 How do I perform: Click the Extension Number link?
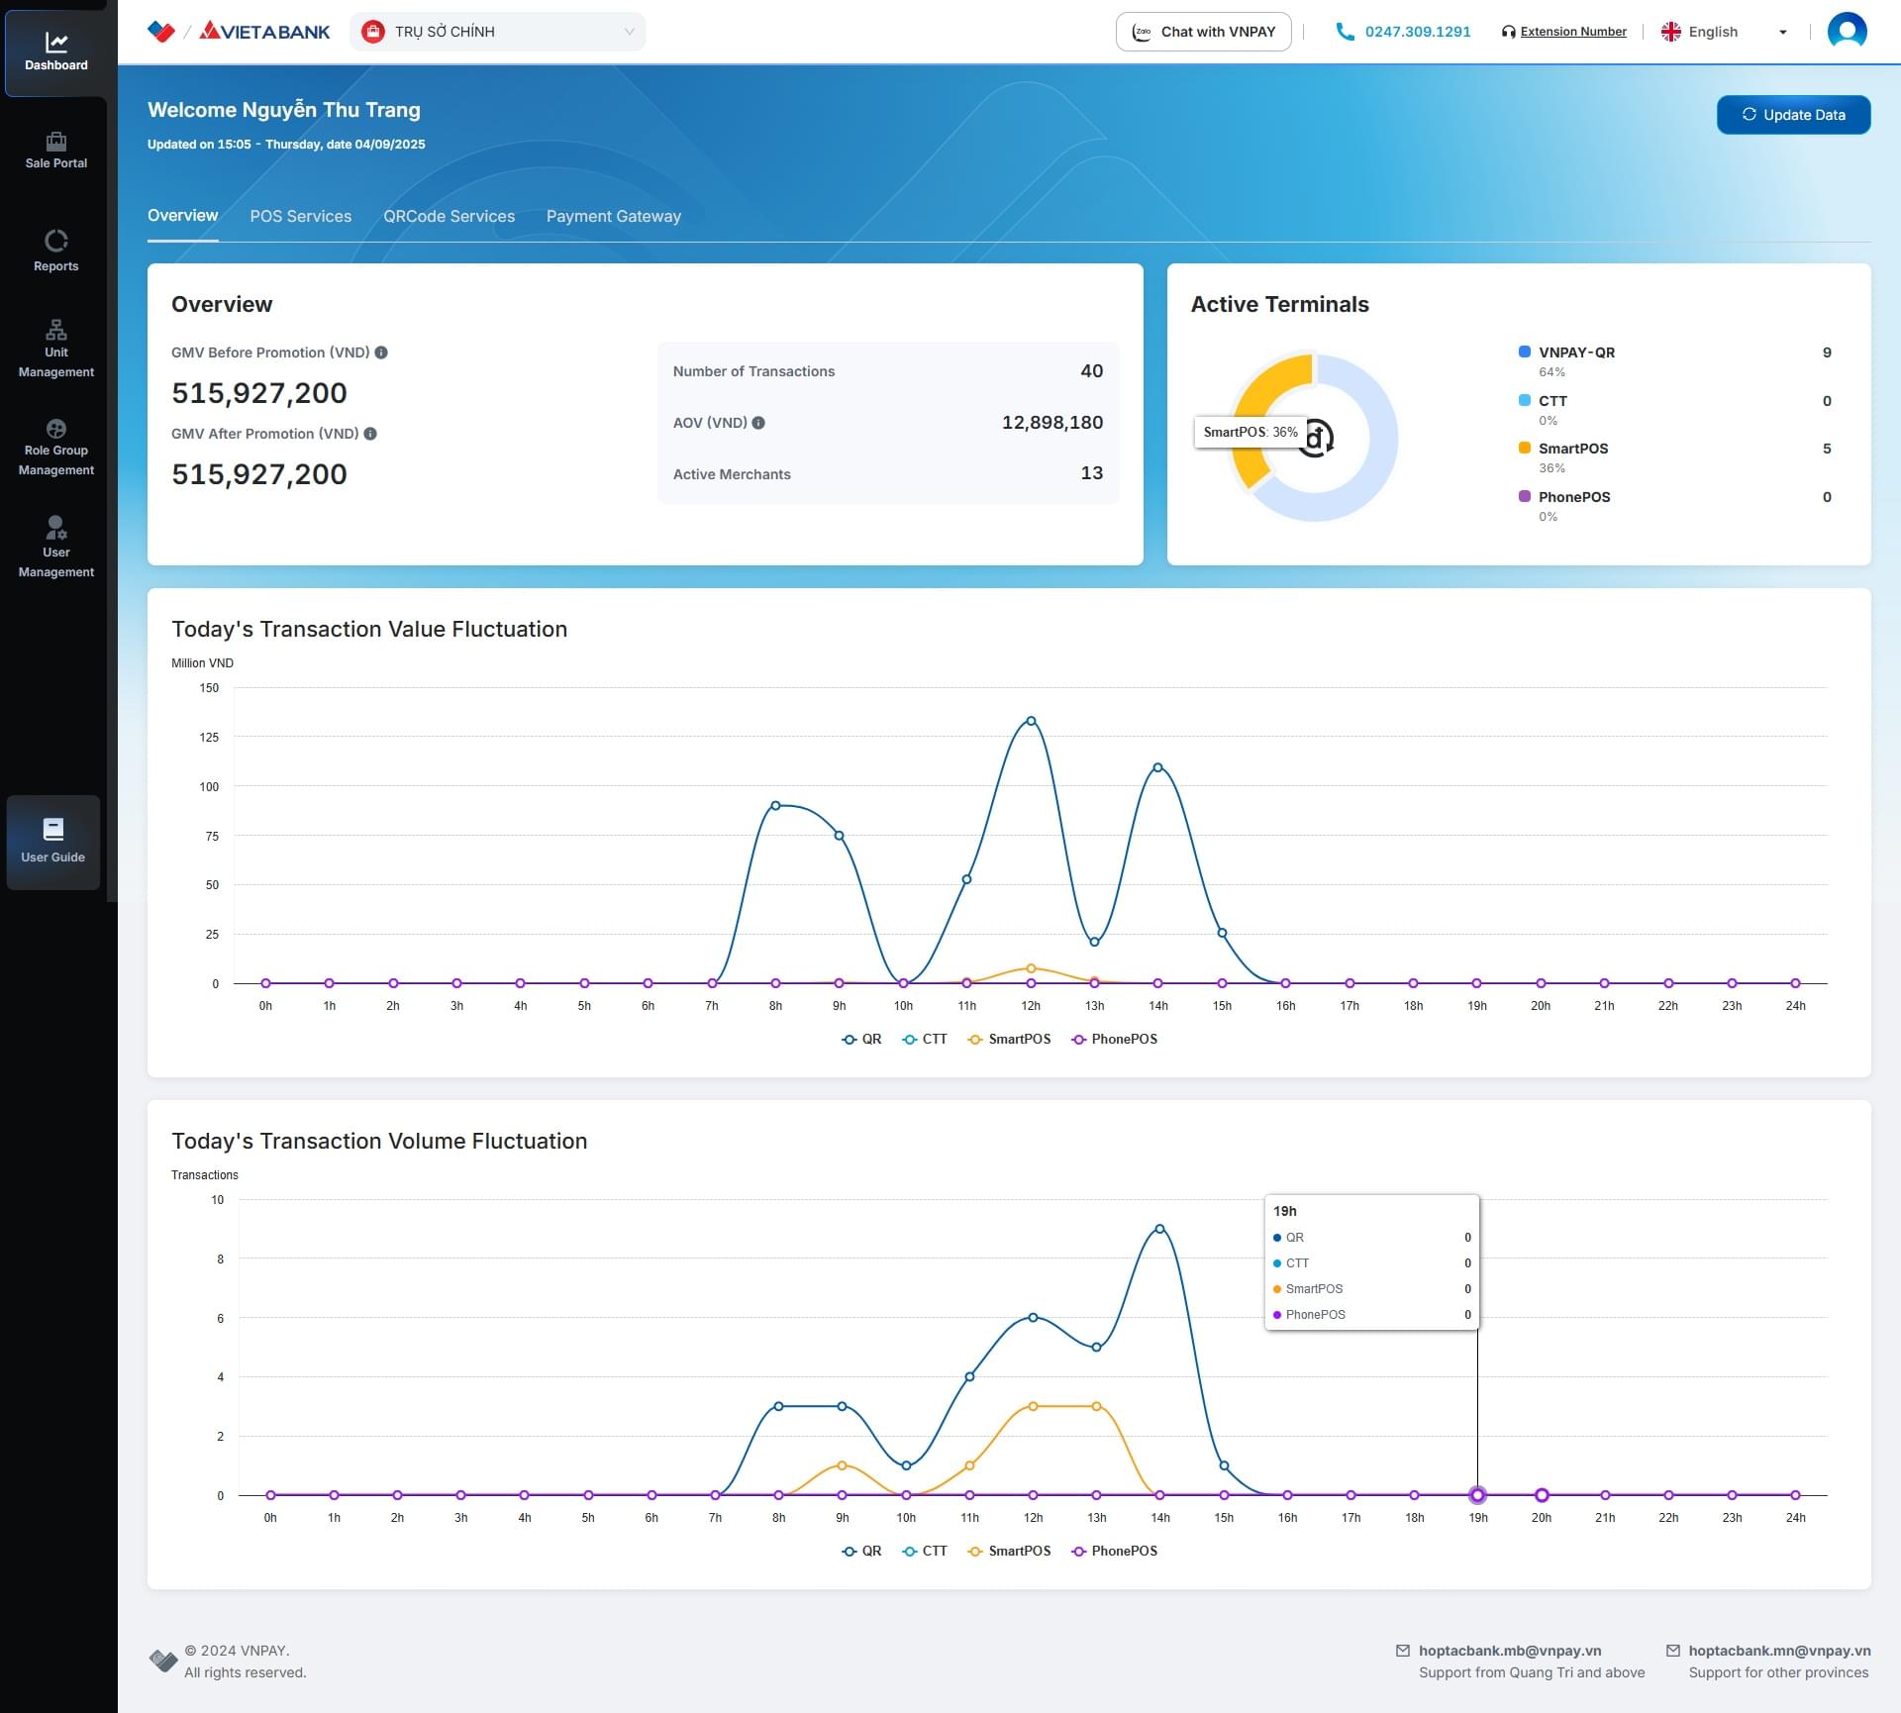1572,32
